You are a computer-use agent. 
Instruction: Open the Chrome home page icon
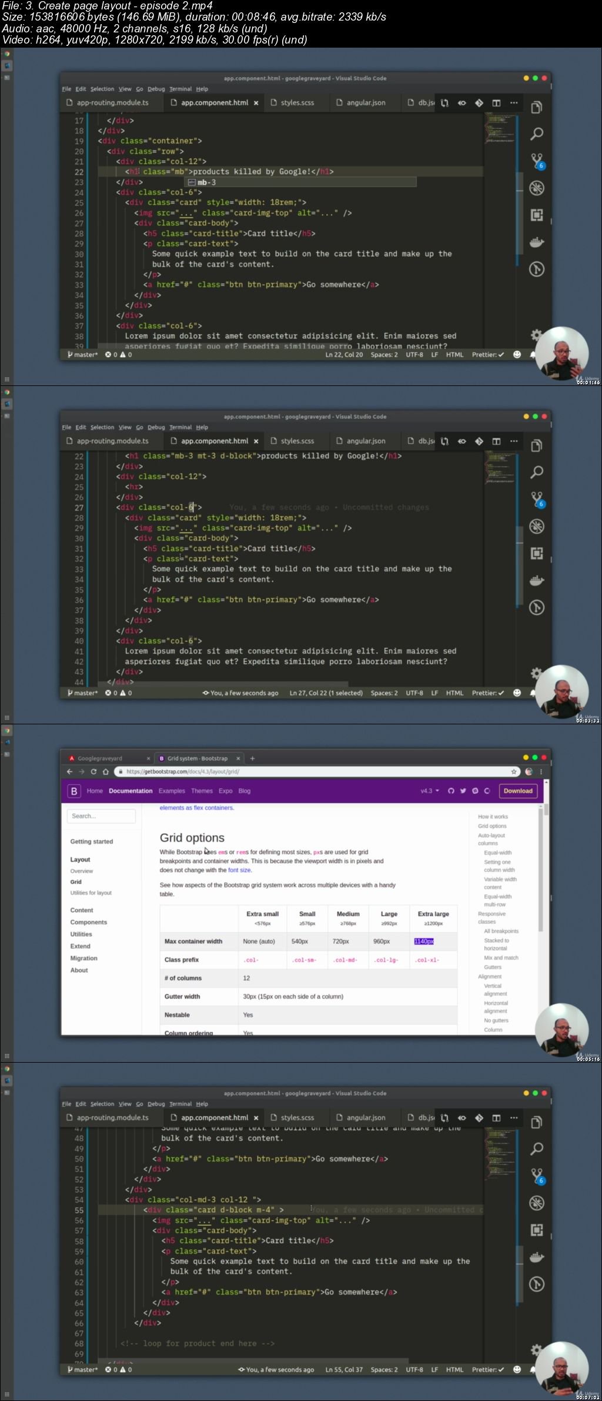pos(106,771)
